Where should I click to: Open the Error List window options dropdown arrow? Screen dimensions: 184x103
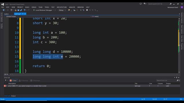(175, 78)
